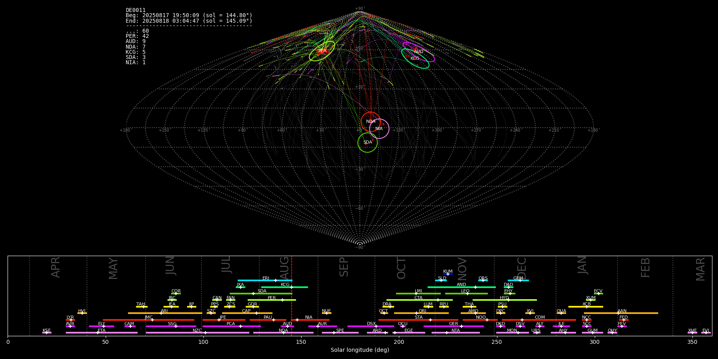Viewport: 718px width, 359px height.
Task: Select the AUD radiant label on sky map
Action: pos(418,52)
